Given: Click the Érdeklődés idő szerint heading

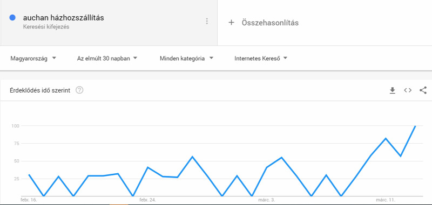Looking at the screenshot, I should (40, 90).
